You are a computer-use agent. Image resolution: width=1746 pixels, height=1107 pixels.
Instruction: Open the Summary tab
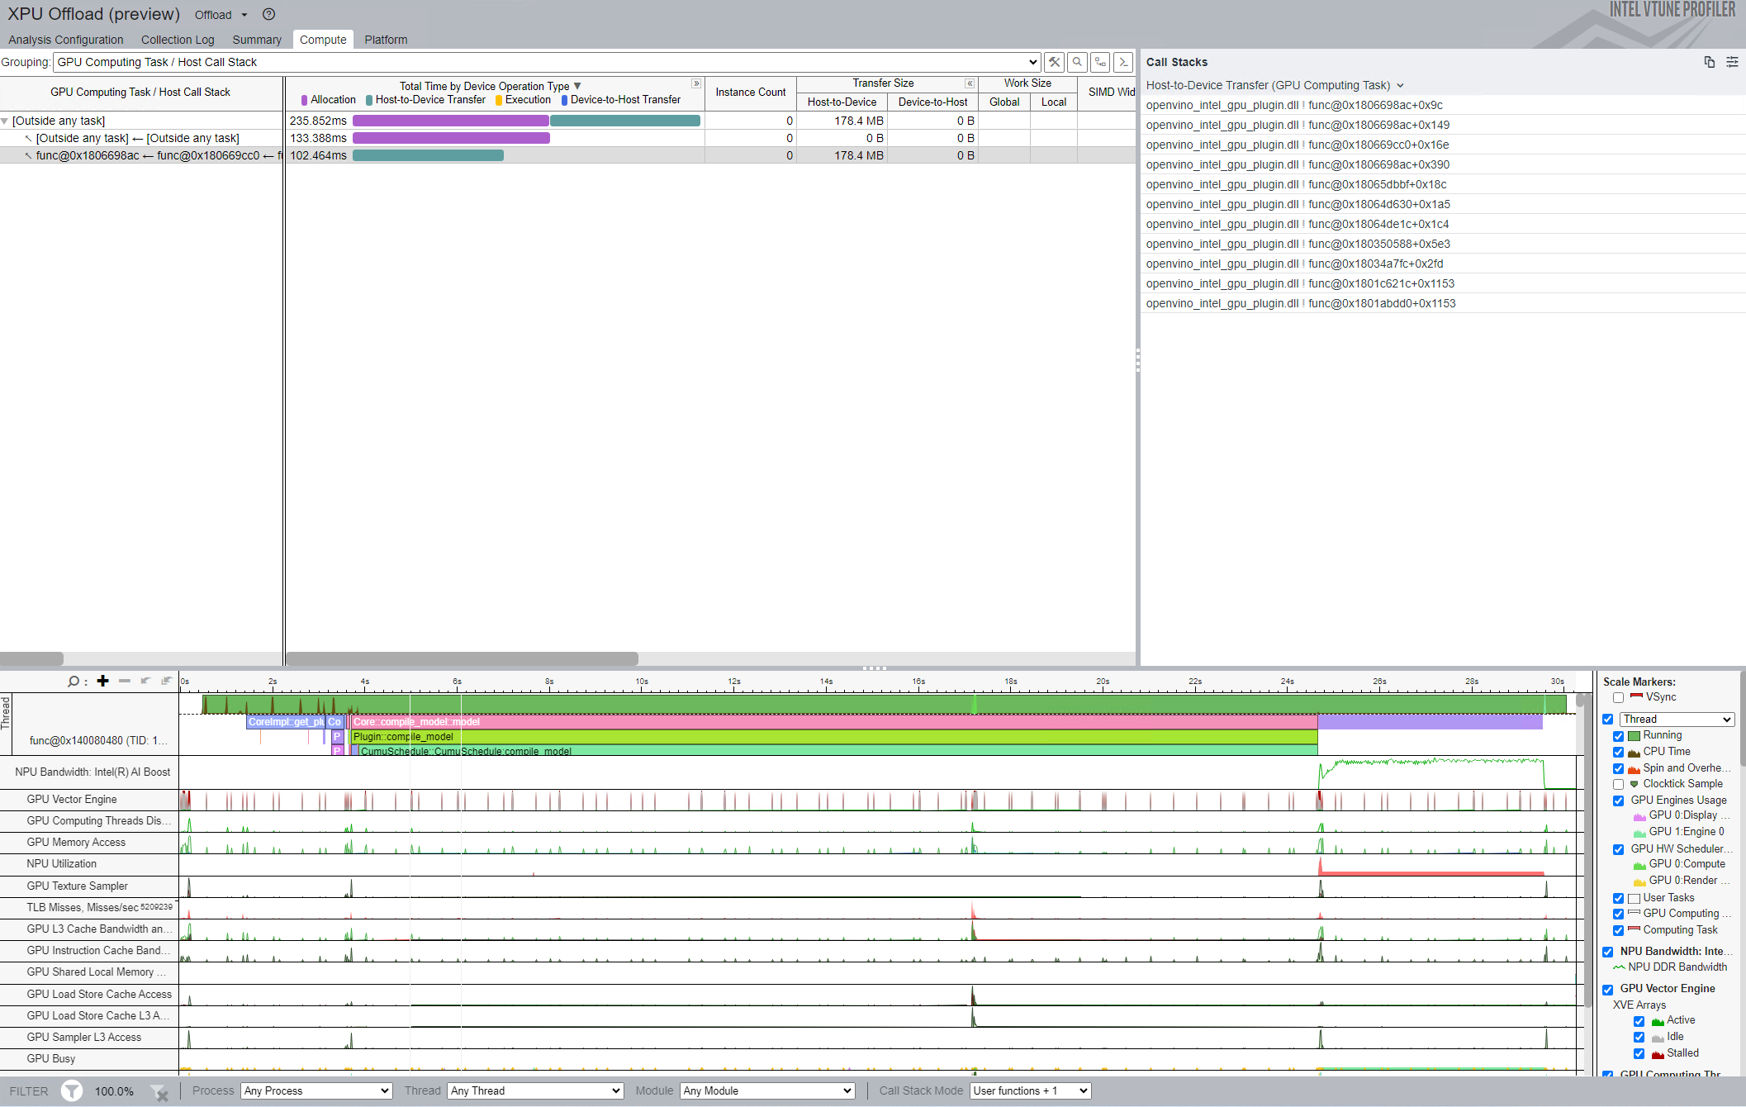pyautogui.click(x=256, y=40)
